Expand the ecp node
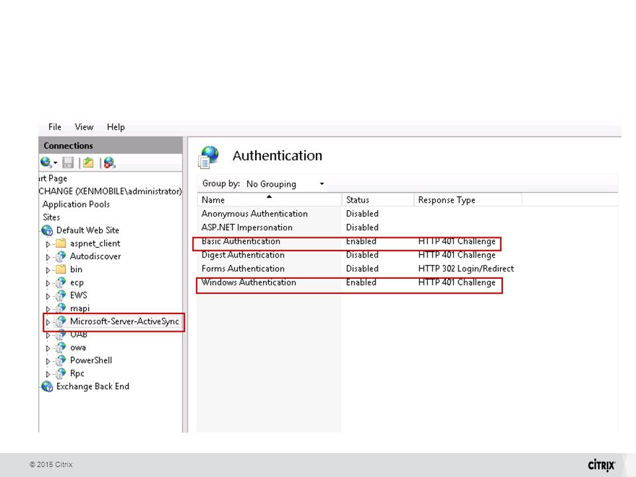636x477 pixels. 48,283
